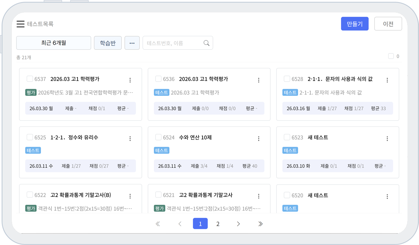Screen dimensions: 419x245
Task: Select page 1 in the pagination
Action: point(200,224)
